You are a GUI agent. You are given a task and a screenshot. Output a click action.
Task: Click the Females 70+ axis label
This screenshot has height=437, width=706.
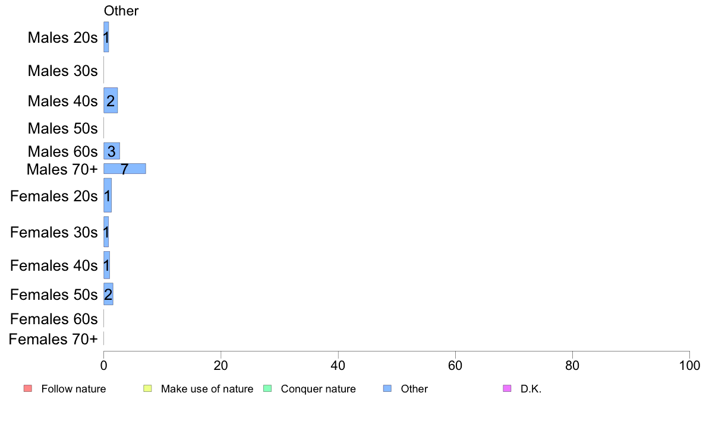pyautogui.click(x=53, y=339)
